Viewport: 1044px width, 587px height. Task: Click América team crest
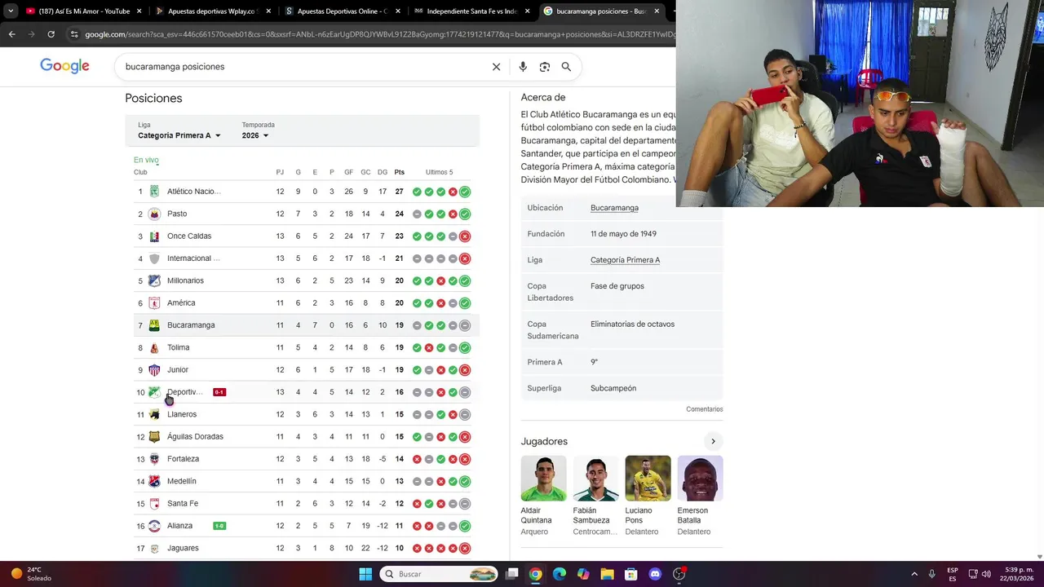pyautogui.click(x=154, y=303)
